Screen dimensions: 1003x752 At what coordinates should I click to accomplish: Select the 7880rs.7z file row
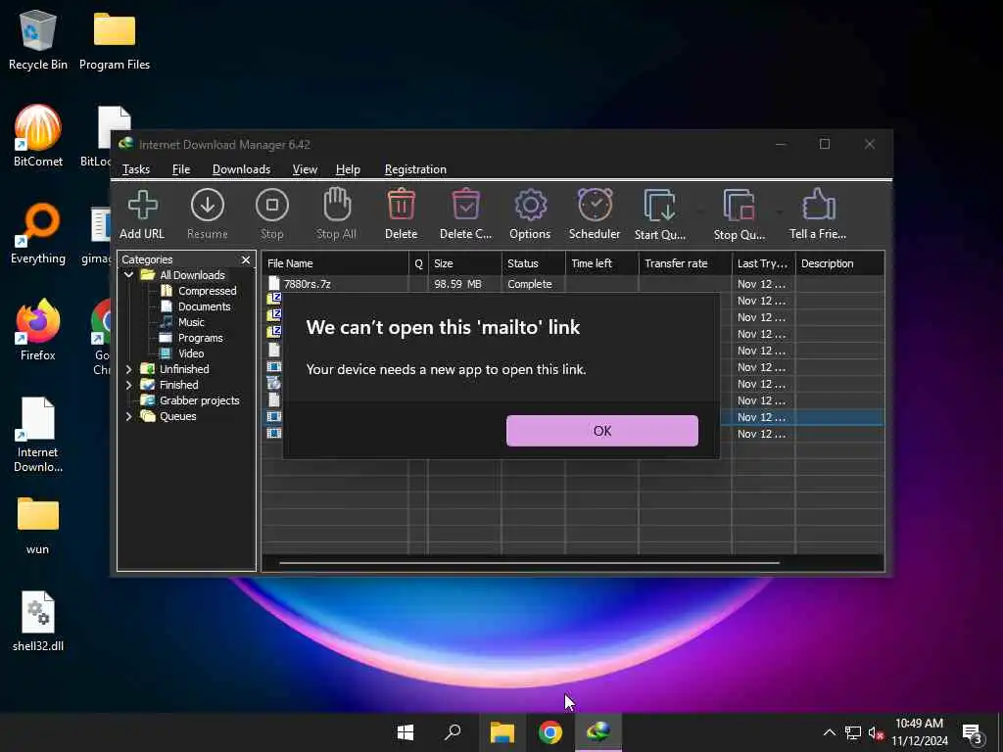[572, 284]
